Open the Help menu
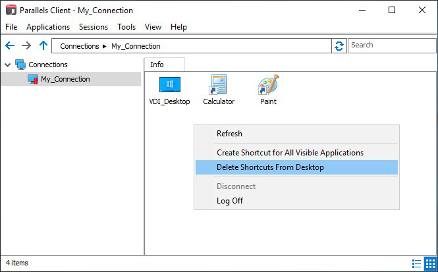The width and height of the screenshot is (438, 272). point(178,27)
